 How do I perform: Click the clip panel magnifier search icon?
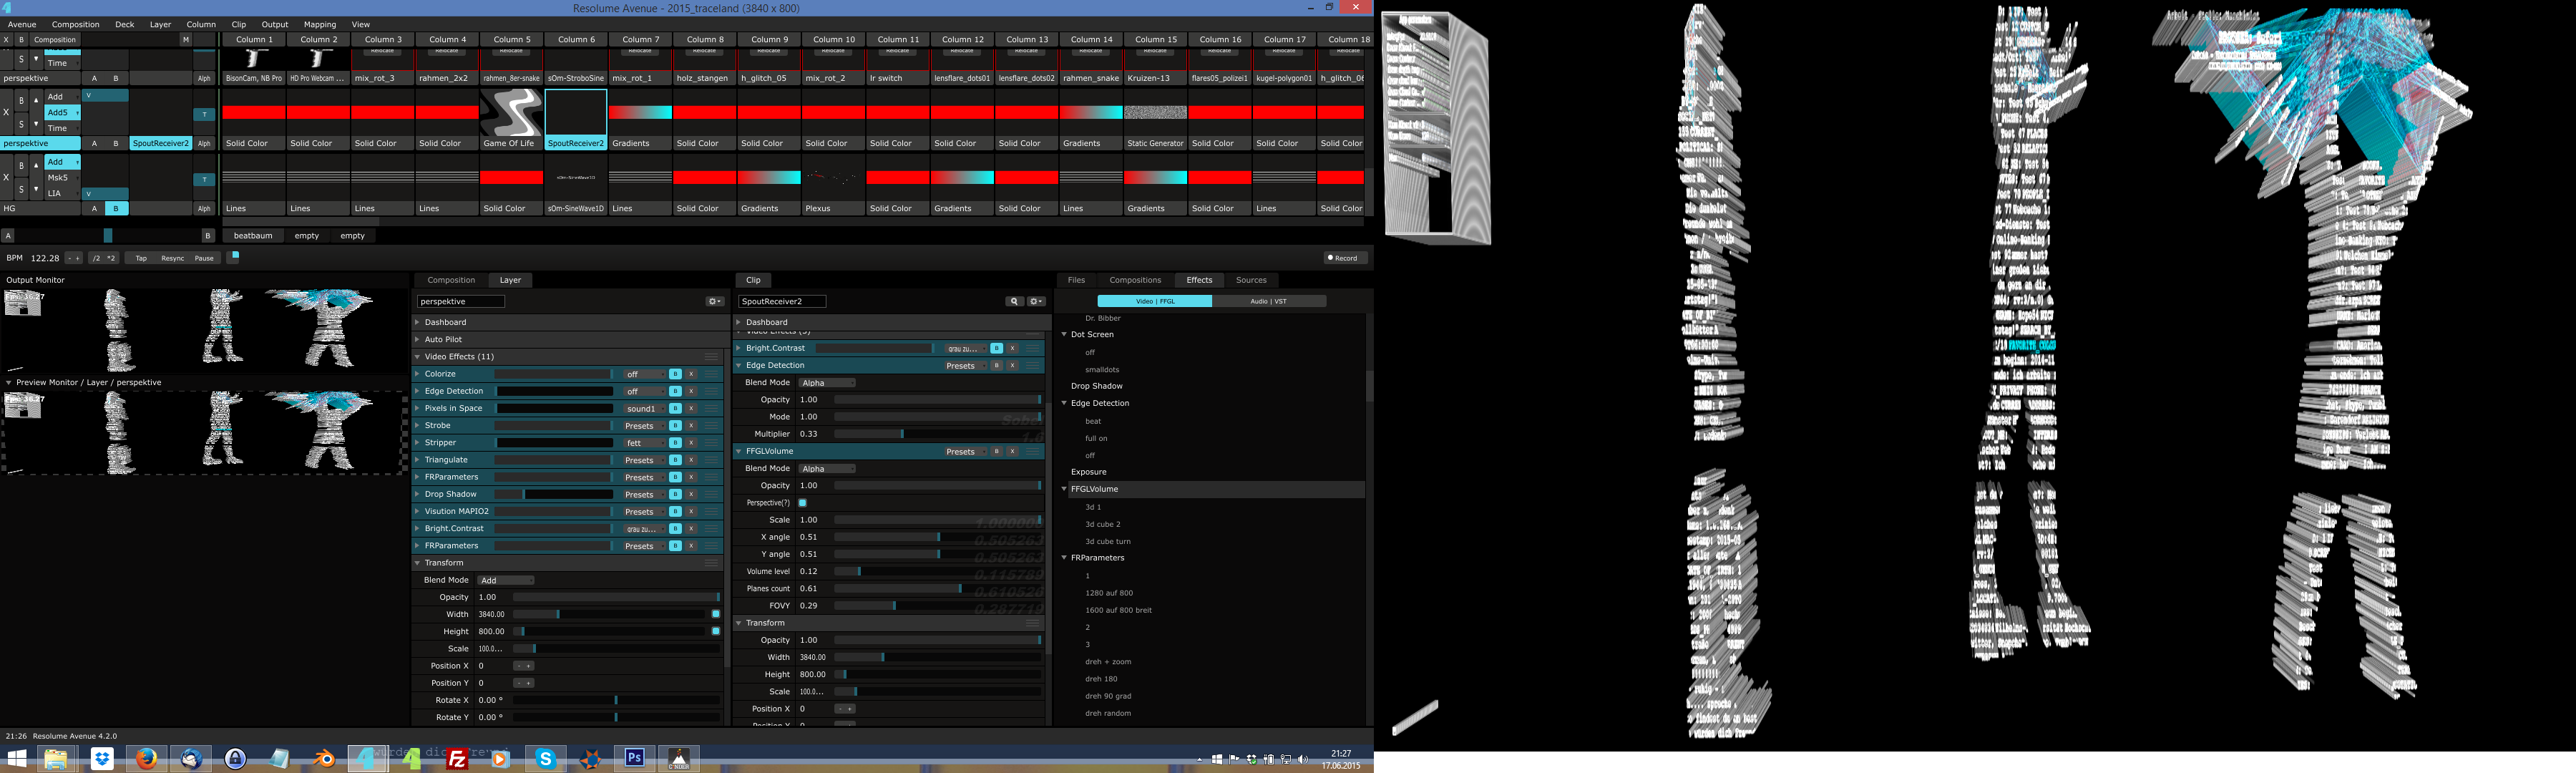coord(1014,301)
